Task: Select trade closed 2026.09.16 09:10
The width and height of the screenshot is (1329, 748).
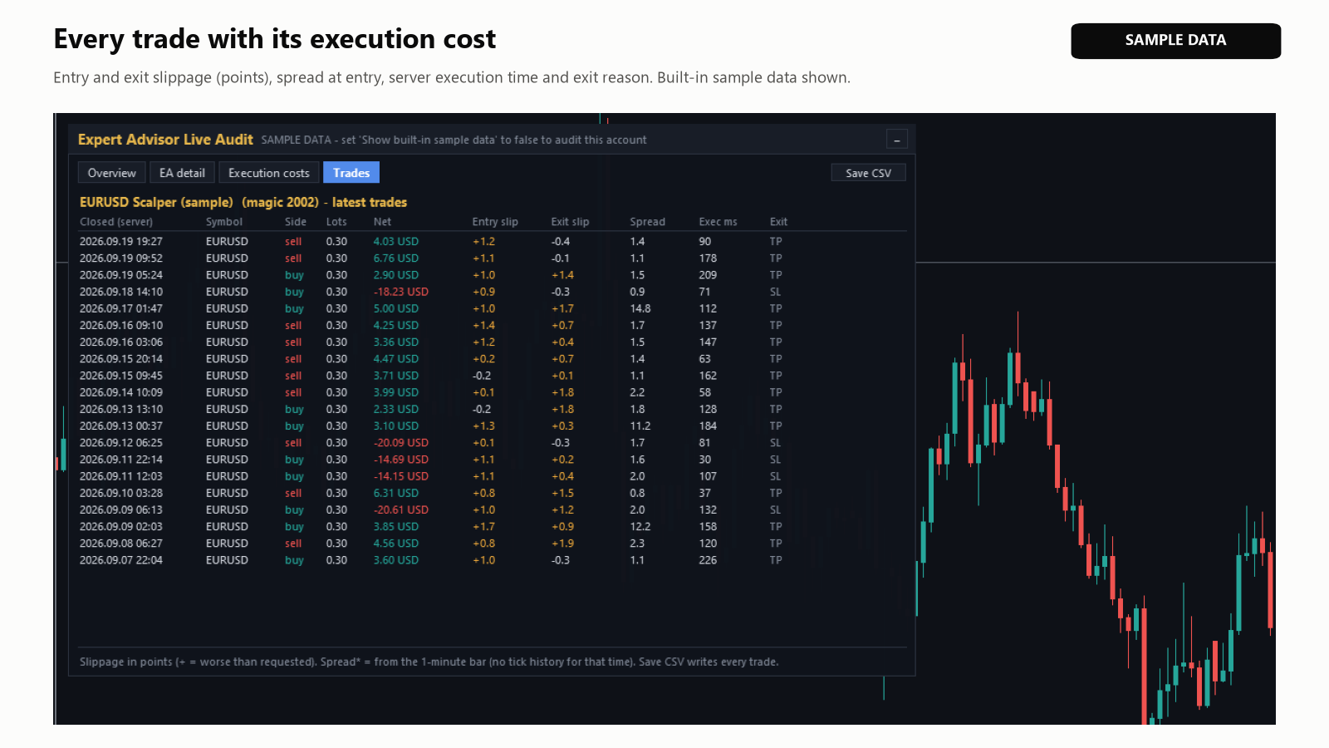Action: [x=492, y=326]
